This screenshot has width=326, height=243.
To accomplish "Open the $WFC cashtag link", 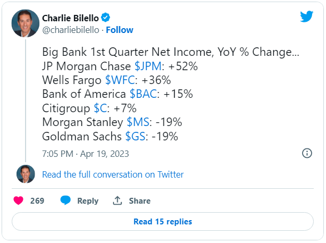I will 120,80.
